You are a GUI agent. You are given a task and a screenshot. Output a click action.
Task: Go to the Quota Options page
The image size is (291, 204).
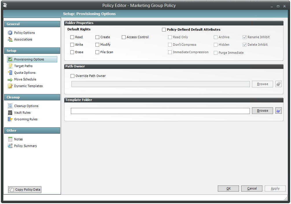(25, 73)
